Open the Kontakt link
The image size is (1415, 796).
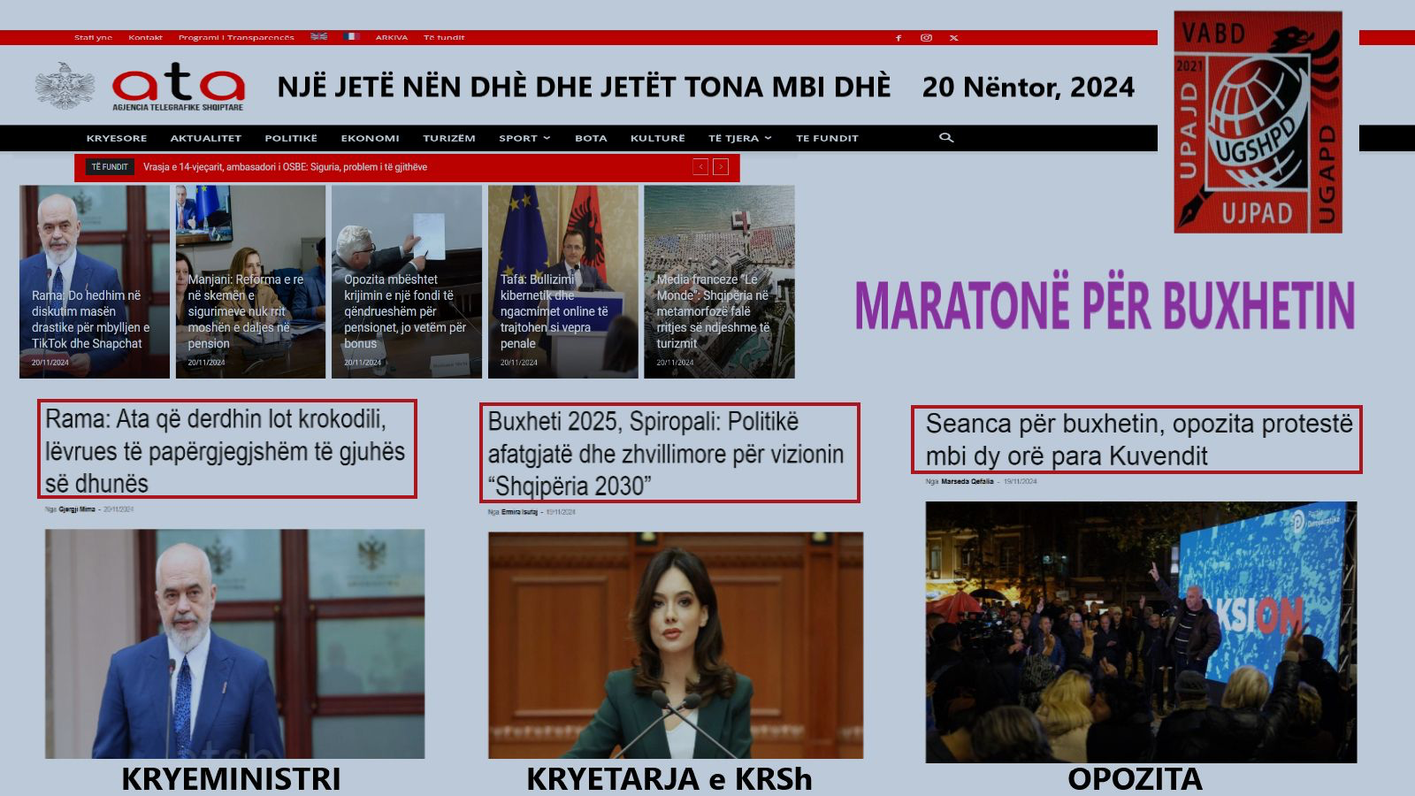[145, 38]
